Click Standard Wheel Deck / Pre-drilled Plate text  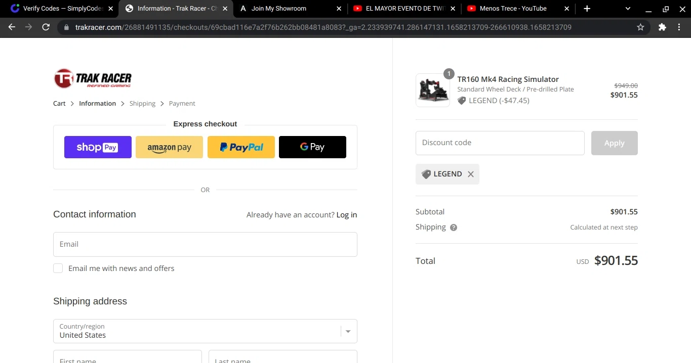pyautogui.click(x=515, y=89)
